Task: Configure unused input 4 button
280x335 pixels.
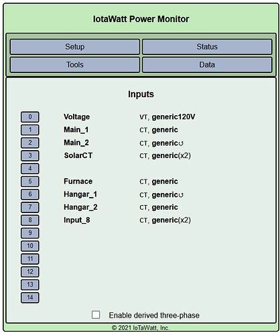Action: click(30, 168)
